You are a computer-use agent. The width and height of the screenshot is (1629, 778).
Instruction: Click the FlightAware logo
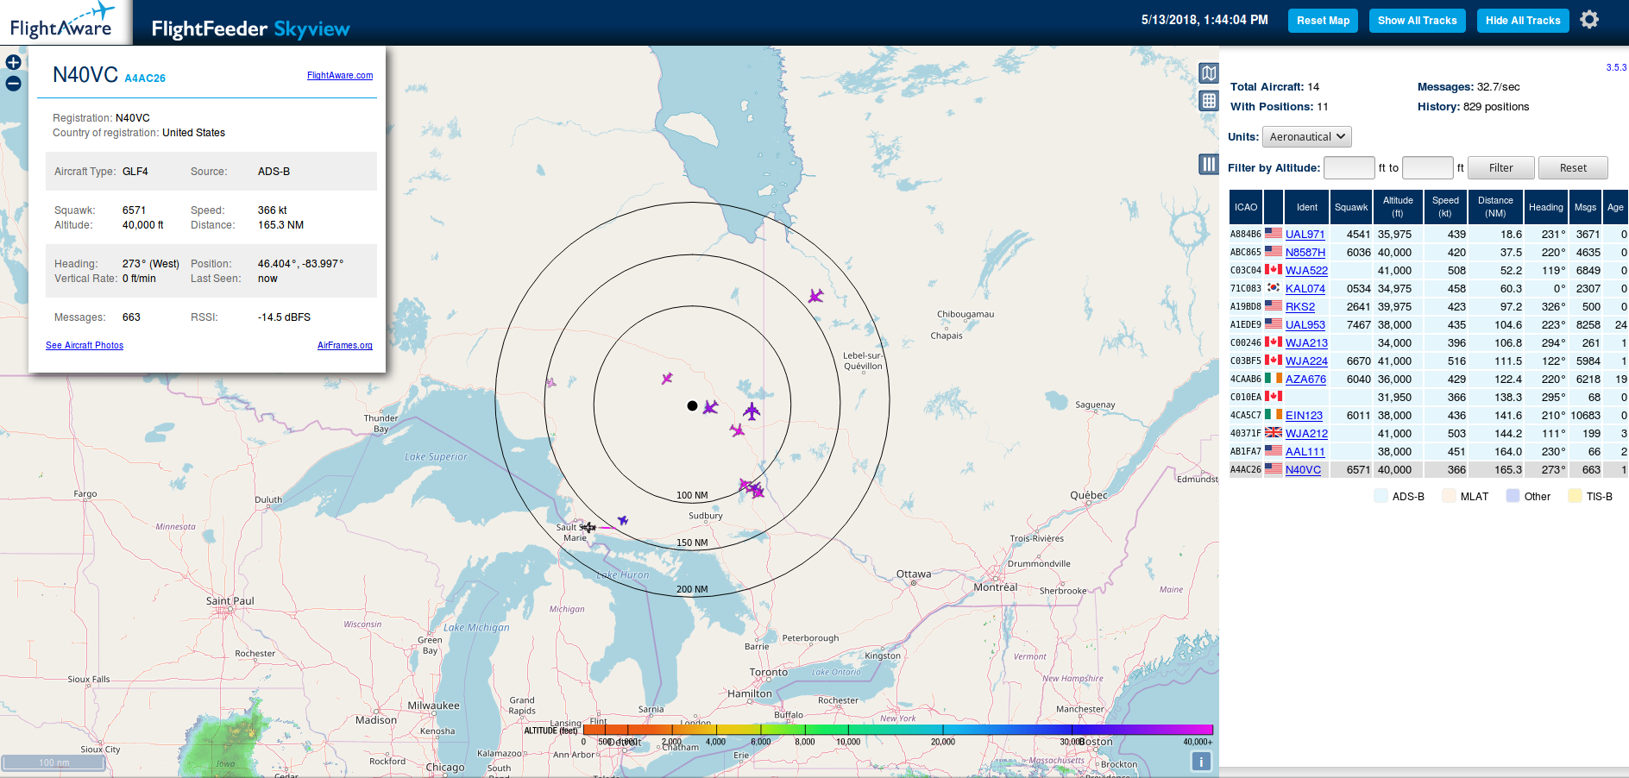coord(62,22)
